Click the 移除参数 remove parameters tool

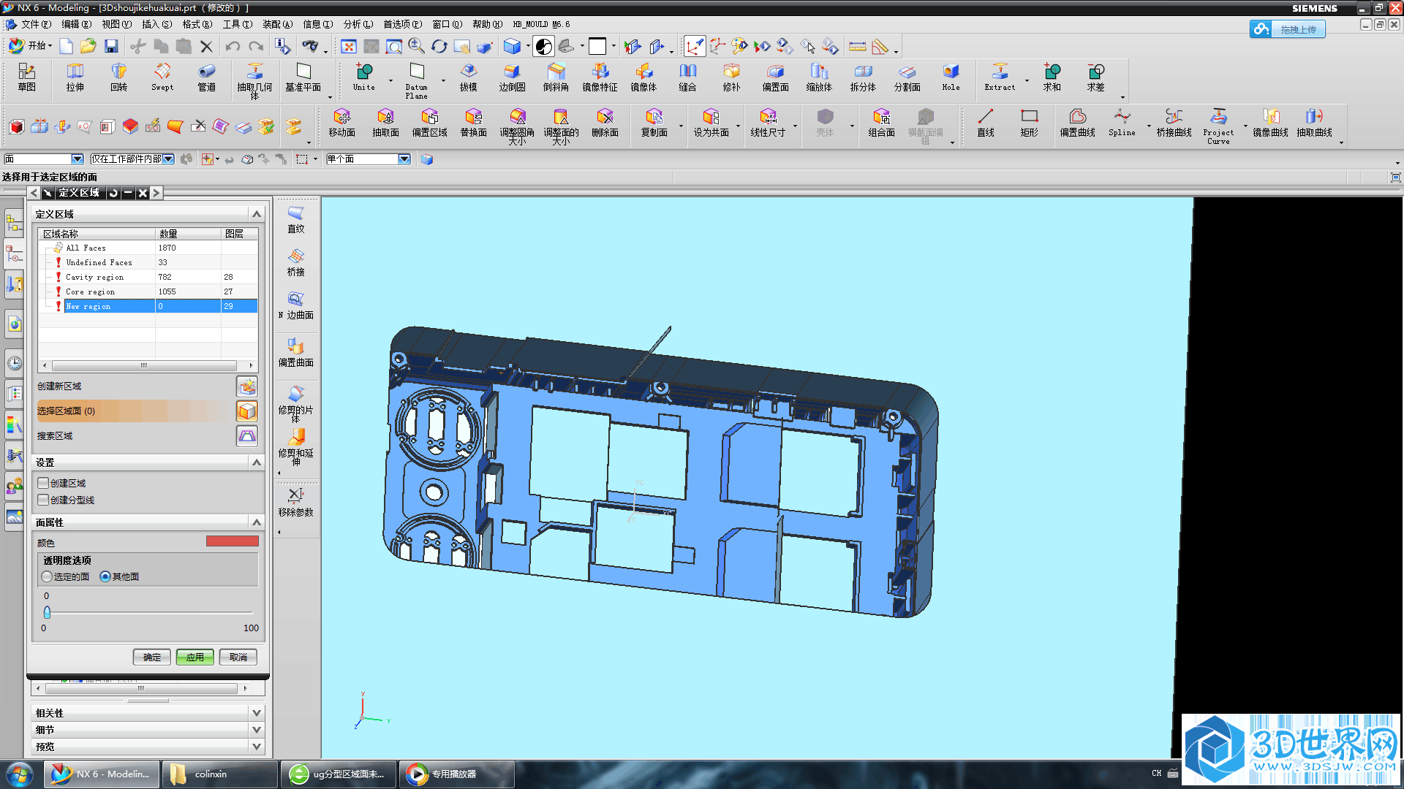click(295, 502)
